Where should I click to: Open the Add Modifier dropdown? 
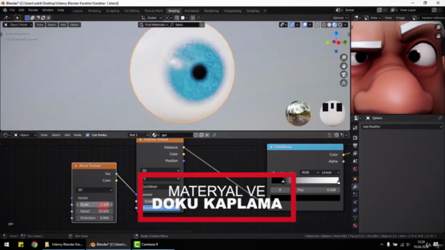tap(402, 126)
